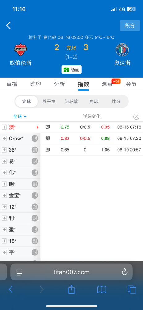143x310 pixels.
Task: Click the Ñublense team logo
Action: coord(20,50)
